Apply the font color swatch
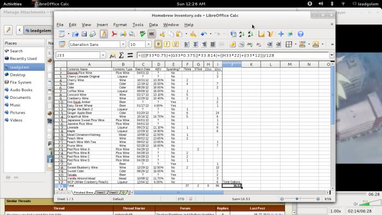The width and height of the screenshot is (382, 215). [316, 44]
